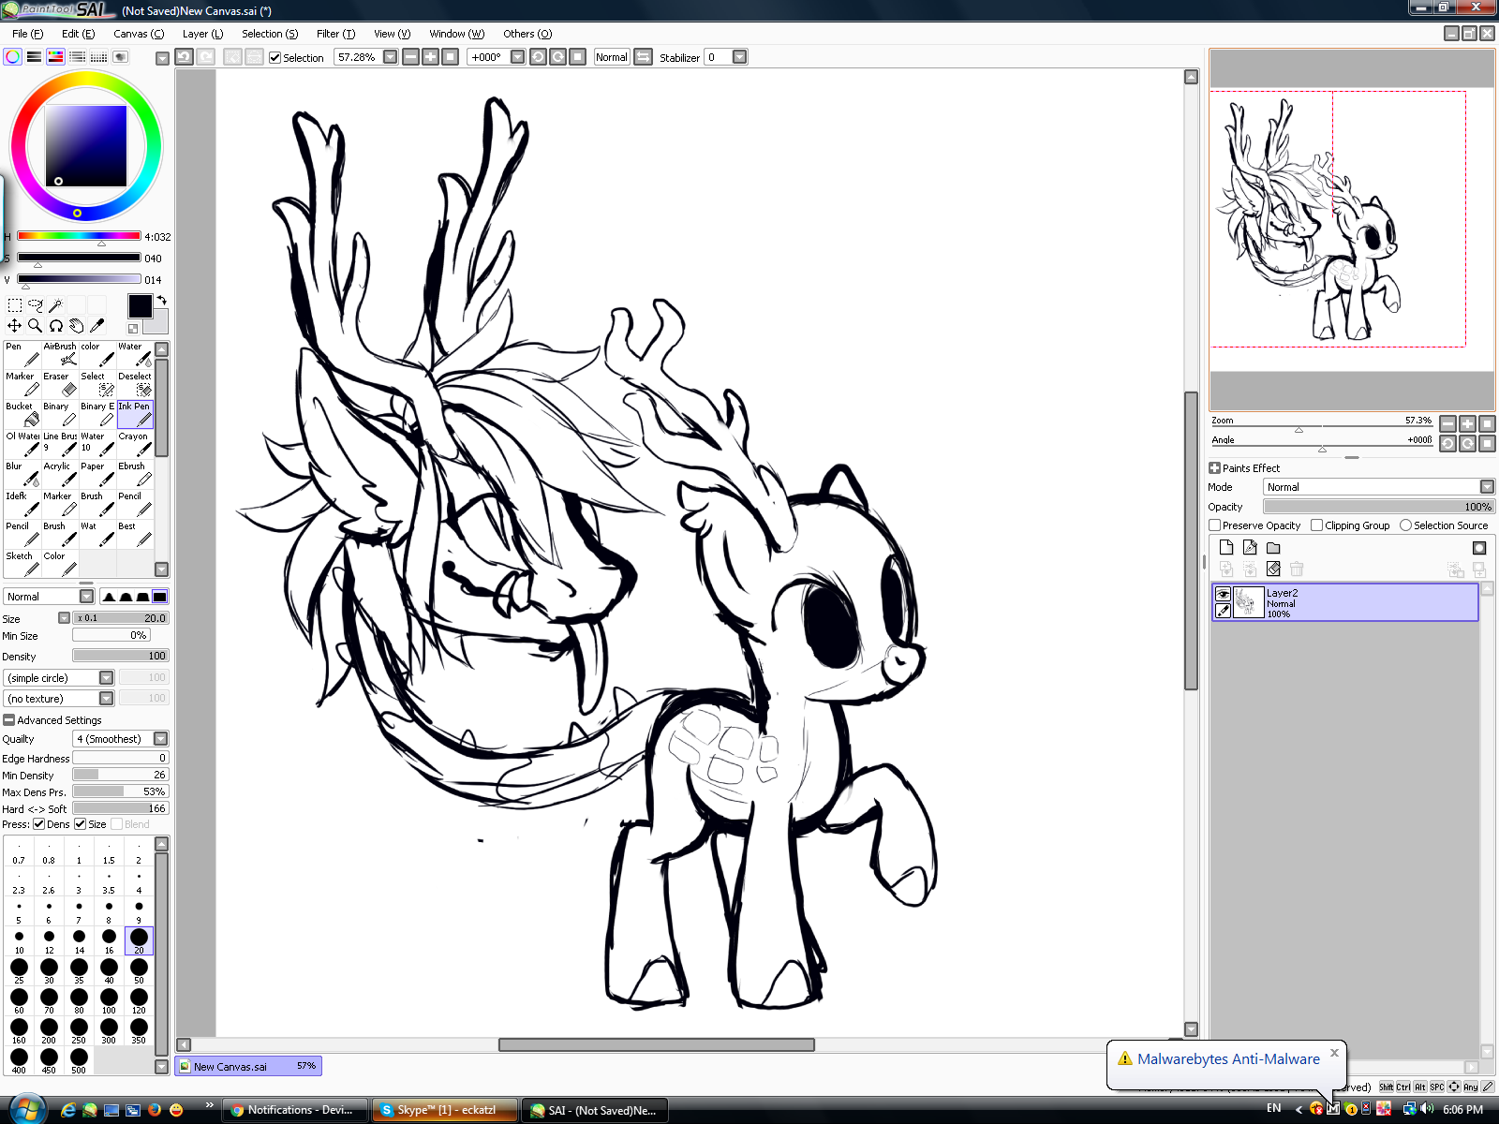This screenshot has height=1124, width=1499.
Task: Click the foreground color swatch
Action: click(x=141, y=306)
